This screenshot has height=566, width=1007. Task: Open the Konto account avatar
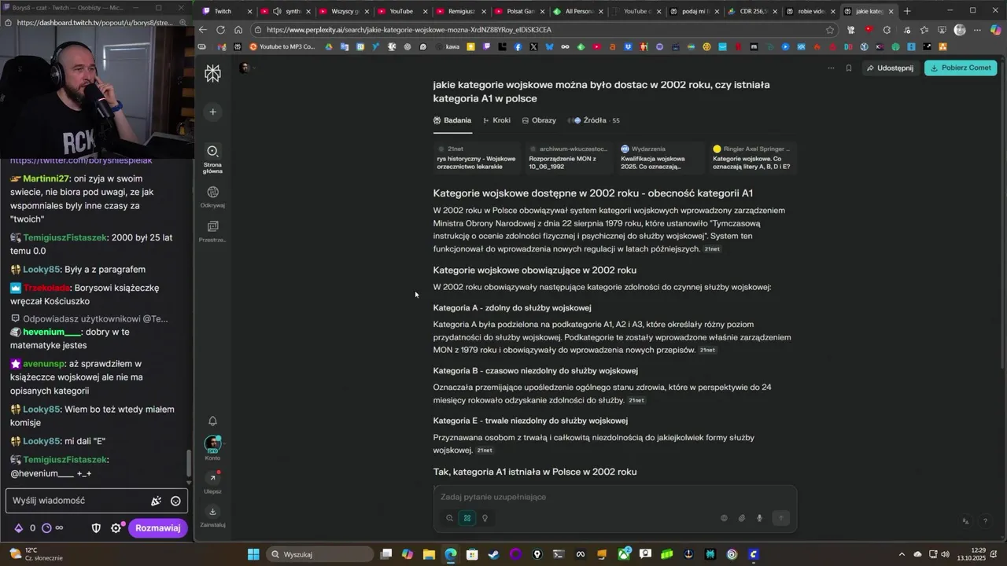(x=212, y=445)
